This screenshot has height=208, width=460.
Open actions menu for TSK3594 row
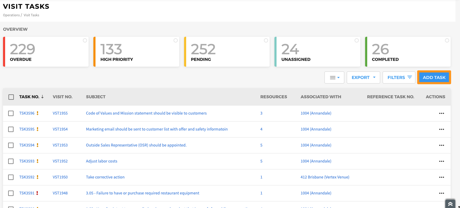point(442,145)
